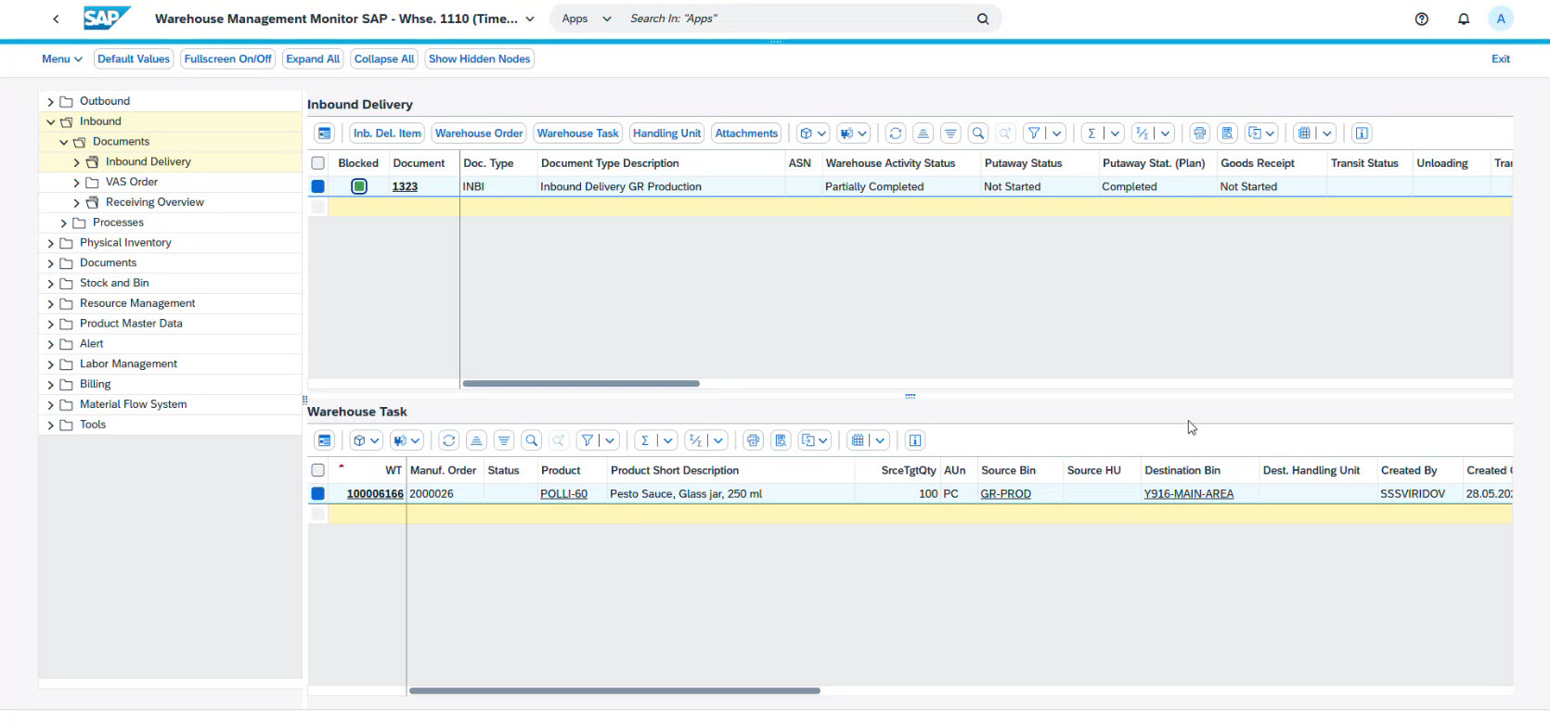The image size is (1550, 726).
Task: Click the details view icon in Inbound Delivery toolbar
Action: tap(324, 134)
